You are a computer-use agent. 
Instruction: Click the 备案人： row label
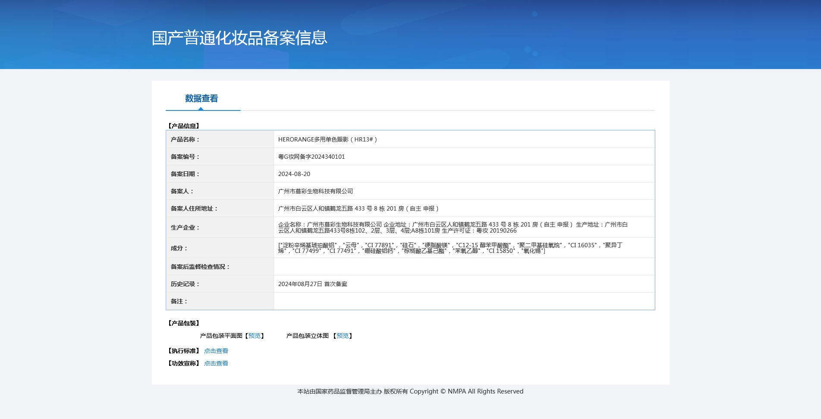(182, 191)
